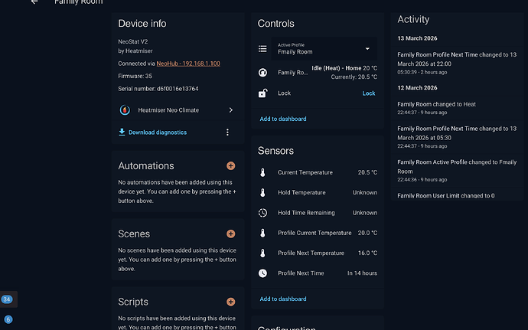Open the three-dot menu beside Download diagnostics
Image resolution: width=528 pixels, height=330 pixels.
point(227,132)
